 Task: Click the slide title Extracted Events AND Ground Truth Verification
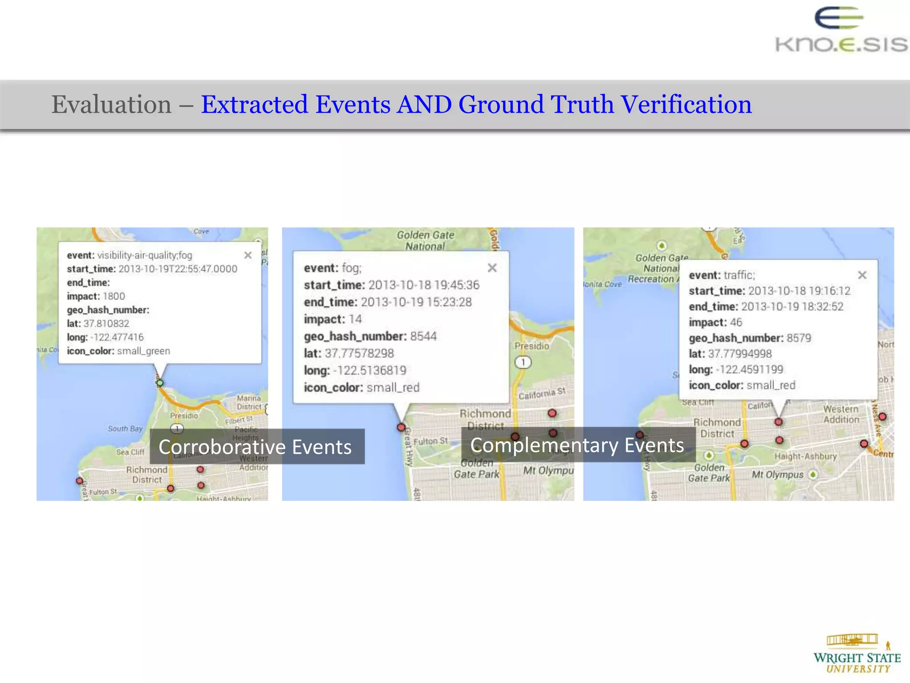tap(476, 104)
